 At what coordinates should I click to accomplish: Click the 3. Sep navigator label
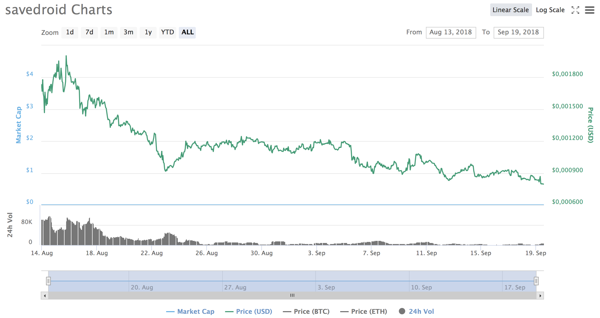(326, 287)
